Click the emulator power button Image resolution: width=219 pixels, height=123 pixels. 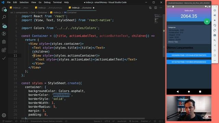215,10
